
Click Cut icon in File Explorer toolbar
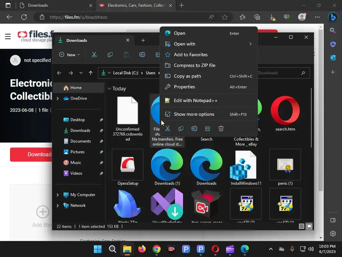pyautogui.click(x=94, y=55)
